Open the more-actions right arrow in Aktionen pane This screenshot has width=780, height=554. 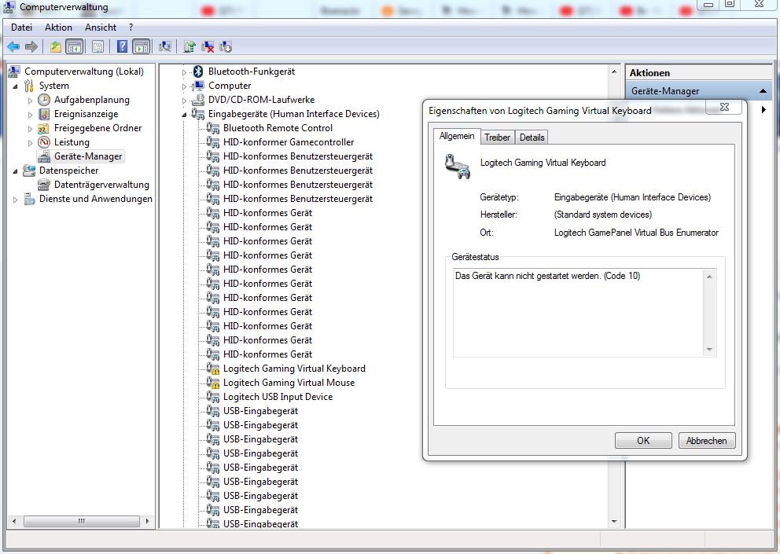[763, 109]
